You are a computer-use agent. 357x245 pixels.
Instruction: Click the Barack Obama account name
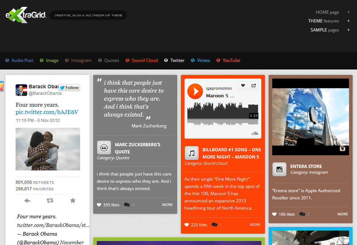(x=43, y=86)
